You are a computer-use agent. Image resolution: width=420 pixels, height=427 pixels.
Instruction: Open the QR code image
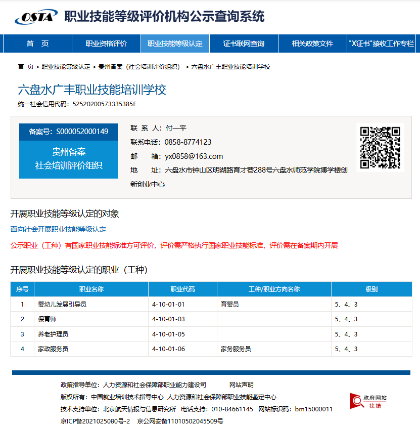pos(380,147)
